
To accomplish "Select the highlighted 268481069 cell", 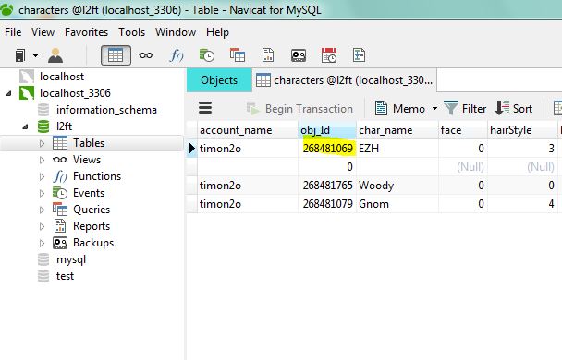I will tap(327, 148).
